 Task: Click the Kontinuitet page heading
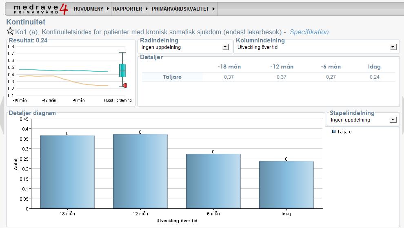[26, 22]
